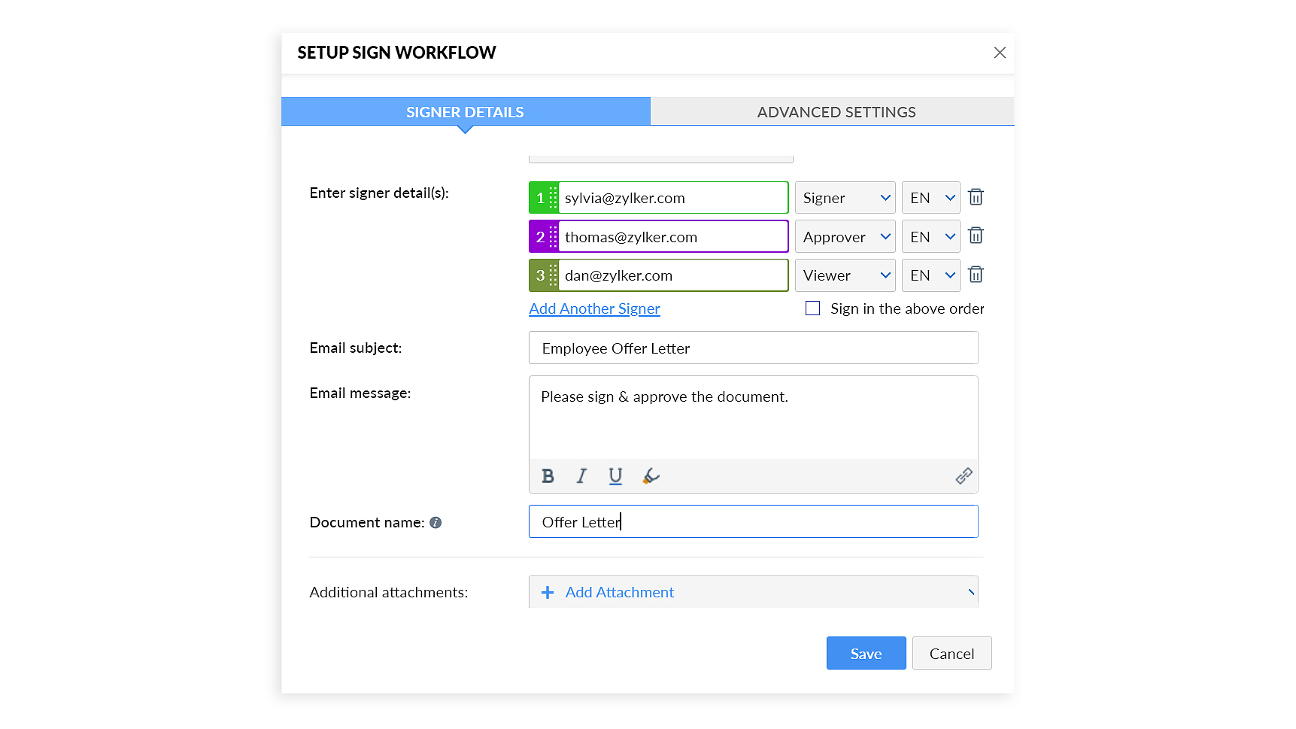The width and height of the screenshot is (1296, 729).
Task: Enable Sign in the above order
Action: pyautogui.click(x=812, y=308)
